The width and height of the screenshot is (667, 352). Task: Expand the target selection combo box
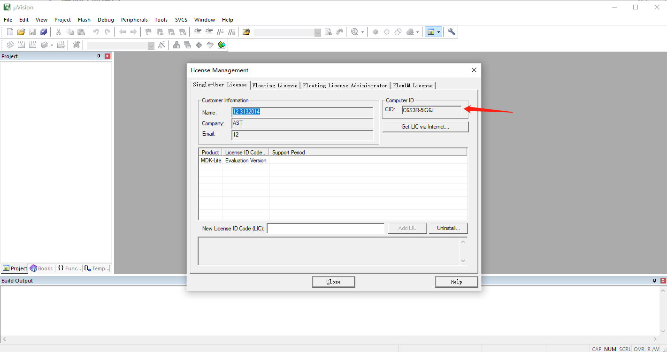151,46
